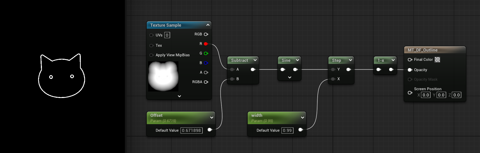This screenshot has width=480, height=153.
Task: Expand the Step node dropdown chevron
Action: pos(350,60)
